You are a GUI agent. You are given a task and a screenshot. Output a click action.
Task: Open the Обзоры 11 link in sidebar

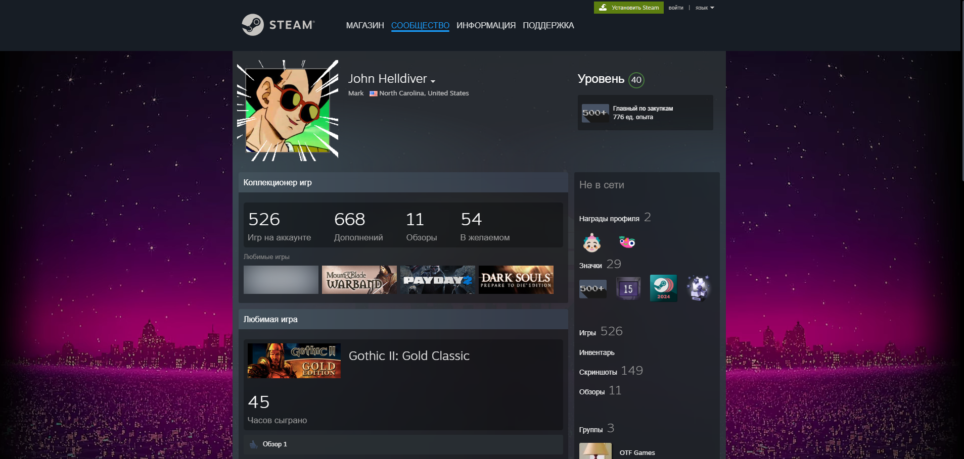(600, 391)
